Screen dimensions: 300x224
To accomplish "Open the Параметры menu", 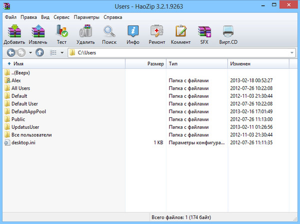I will 86,17.
